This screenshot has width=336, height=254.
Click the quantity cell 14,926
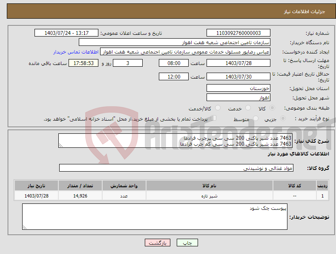click(80, 196)
